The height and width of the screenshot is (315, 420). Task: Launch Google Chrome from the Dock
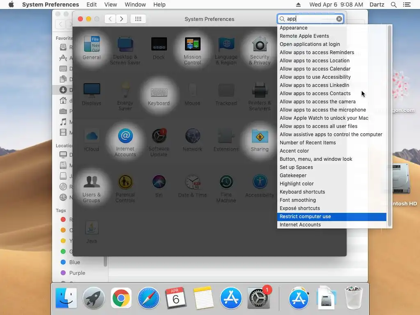(x=121, y=298)
